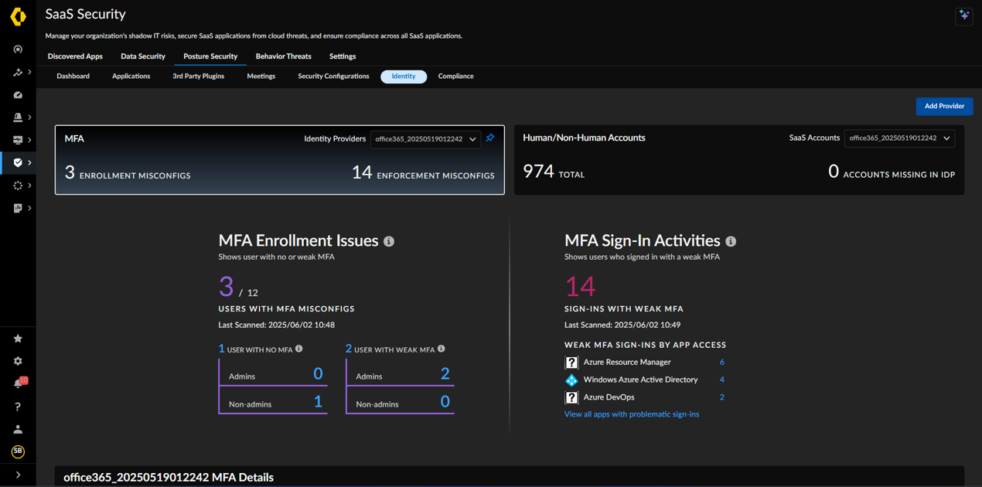Click the Palo Alto logo icon
The image size is (982, 487).
18,15
